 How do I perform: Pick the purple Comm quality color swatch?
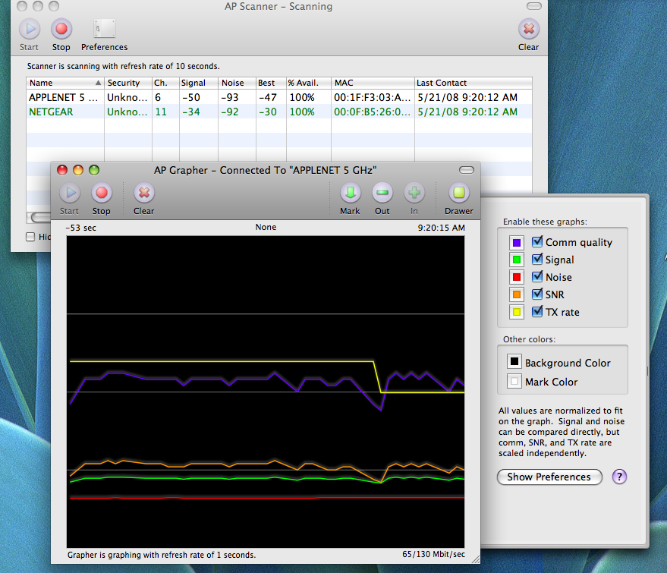(x=517, y=243)
